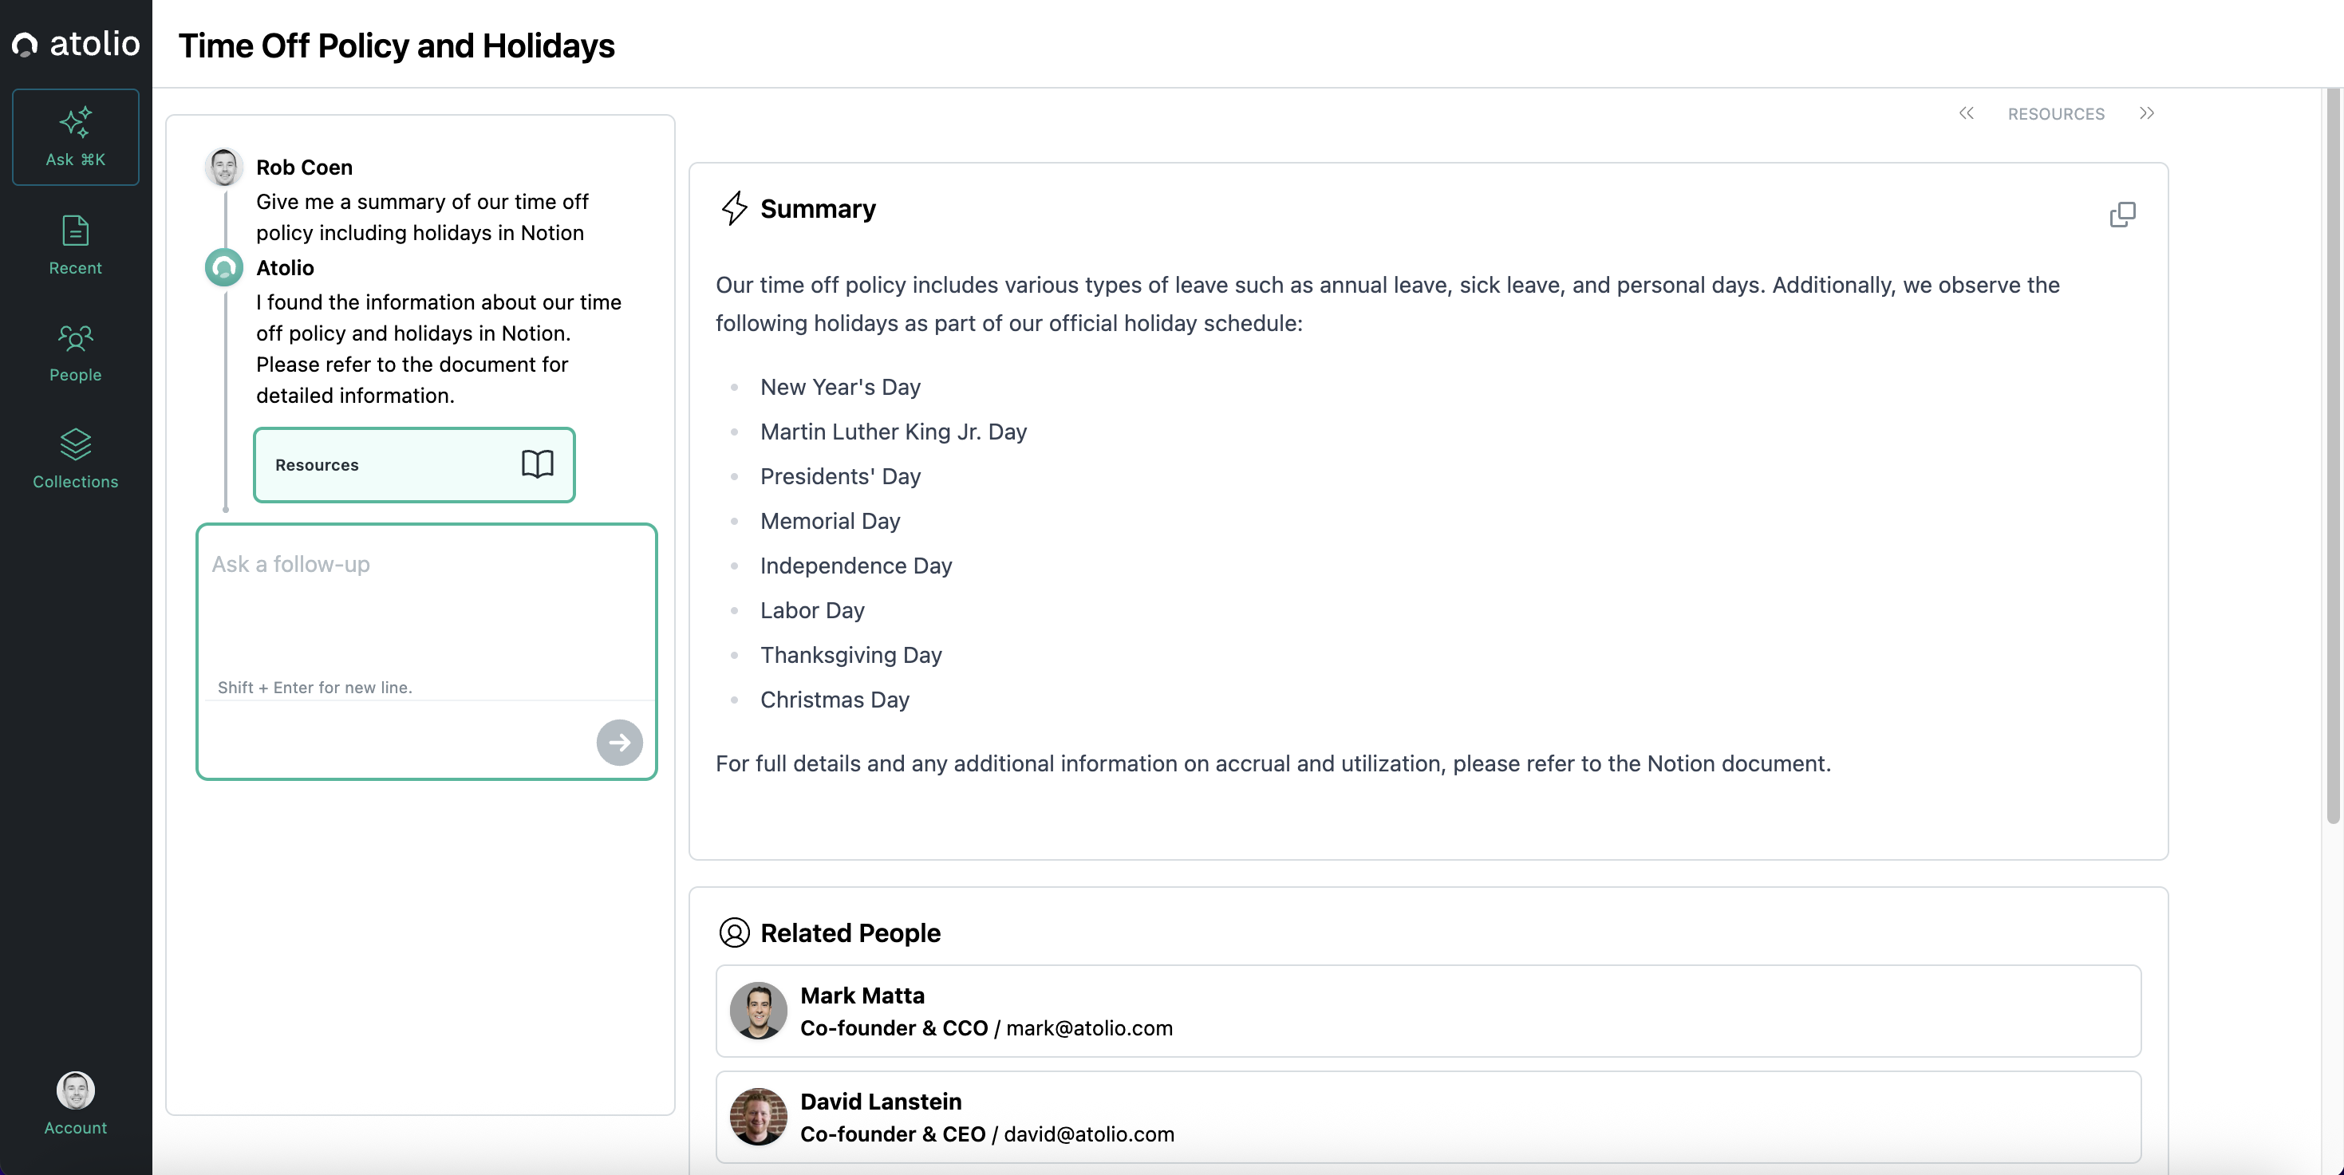Click Mark Matta's profile photo
Screen dimensions: 2344x1175
pyautogui.click(x=758, y=1011)
